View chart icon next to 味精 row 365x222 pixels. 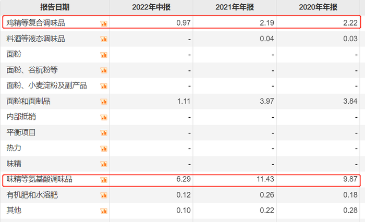[104, 164]
